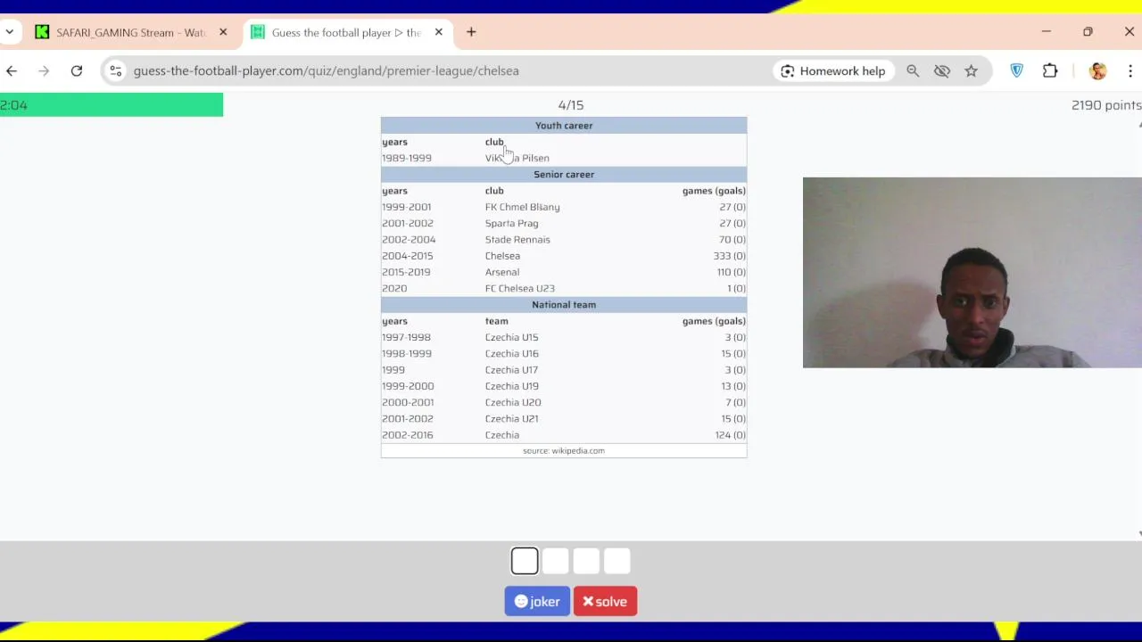Click the webcam video overlay
Image resolution: width=1142 pixels, height=642 pixels.
point(972,272)
